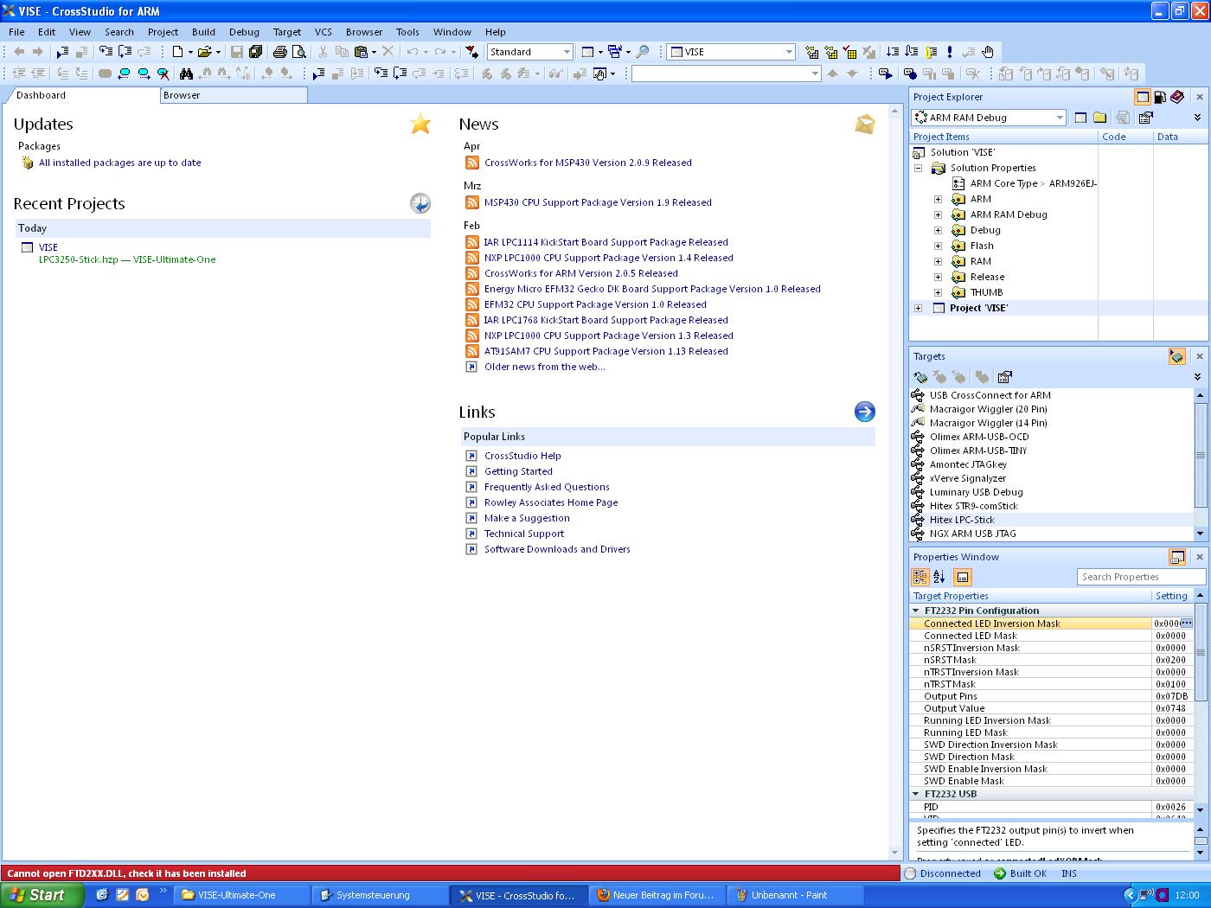Open the CrossStudio Help link
This screenshot has height=908, width=1211.
coord(522,456)
